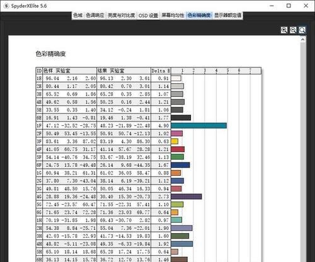Click Delta E value 1.77 in row 6E
Screen dimensions: 315x262
163,118
